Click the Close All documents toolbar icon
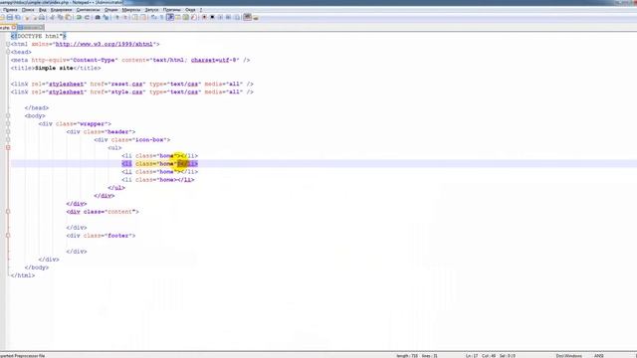The image size is (637, 358). click(x=35, y=18)
